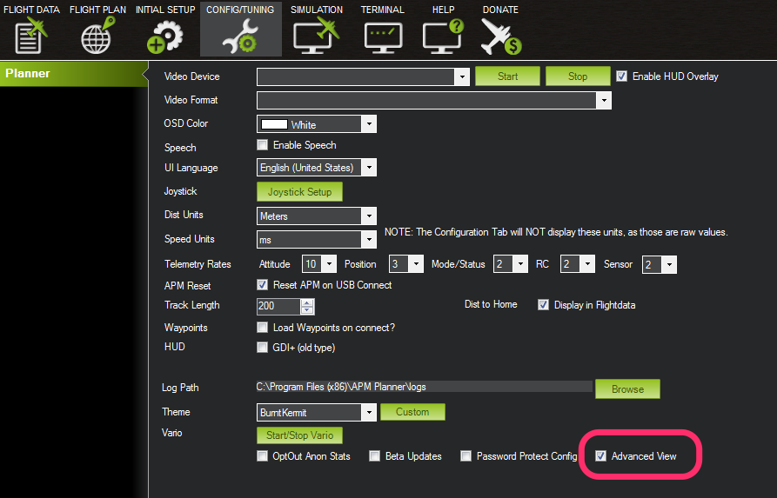Uncheck Reset APM on USB Connect

point(263,285)
